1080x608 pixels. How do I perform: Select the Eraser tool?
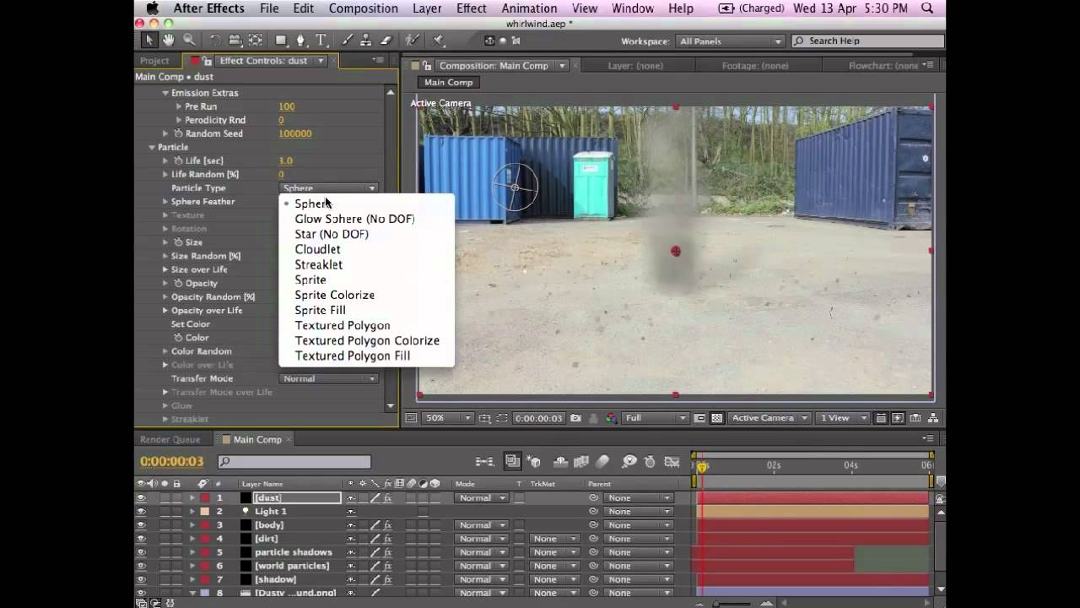(x=386, y=40)
